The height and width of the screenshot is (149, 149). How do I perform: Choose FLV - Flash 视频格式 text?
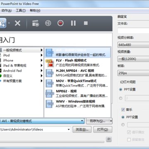pyautogui.click(x=71, y=60)
